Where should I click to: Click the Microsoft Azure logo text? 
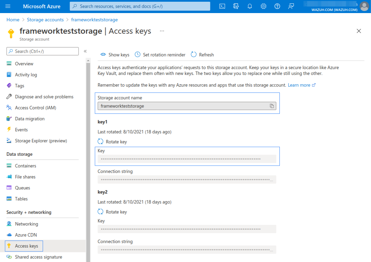pos(42,7)
